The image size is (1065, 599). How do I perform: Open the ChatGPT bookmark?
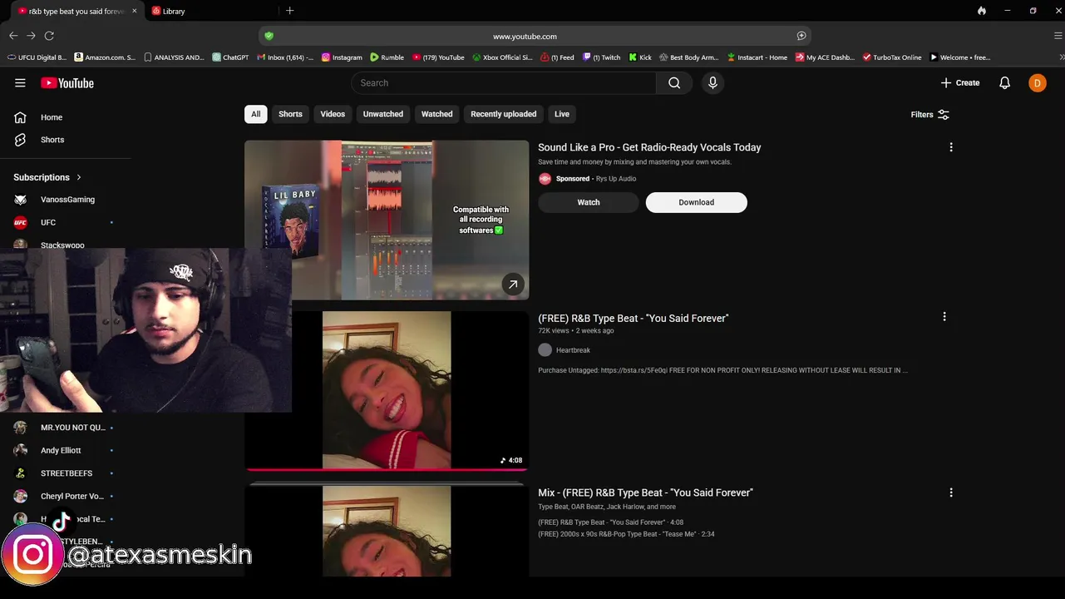point(230,57)
